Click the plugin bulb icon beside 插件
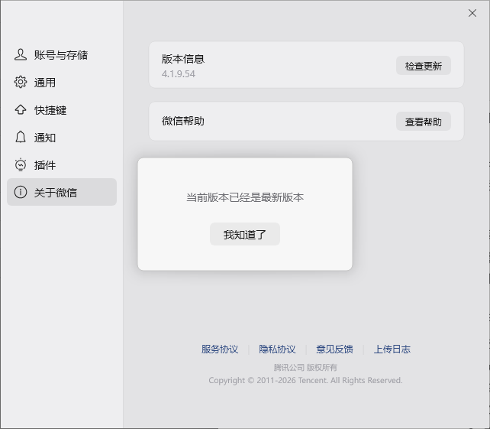 21,164
